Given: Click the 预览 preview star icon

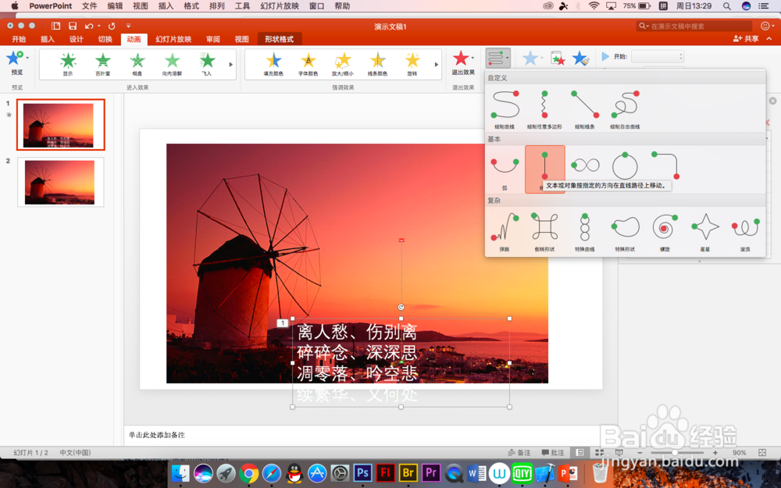Looking at the screenshot, I should coord(14,59).
